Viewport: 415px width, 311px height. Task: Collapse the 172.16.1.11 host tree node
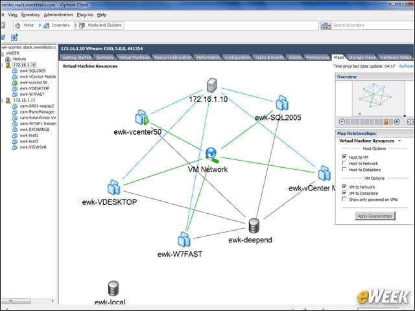[x=3, y=100]
